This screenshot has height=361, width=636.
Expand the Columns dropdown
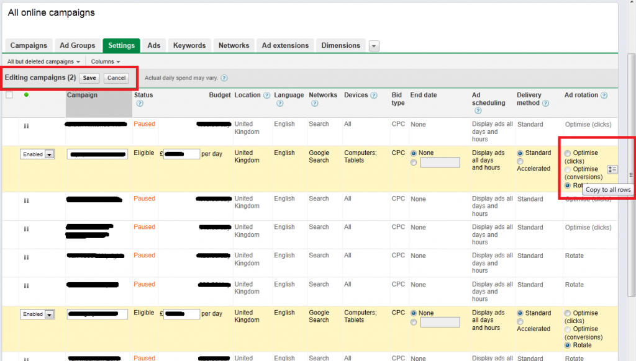[105, 62]
